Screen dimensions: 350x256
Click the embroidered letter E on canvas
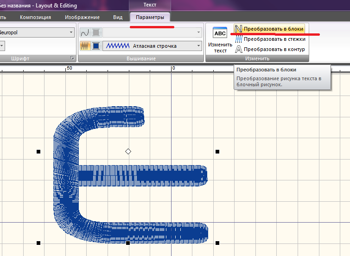click(x=67, y=176)
